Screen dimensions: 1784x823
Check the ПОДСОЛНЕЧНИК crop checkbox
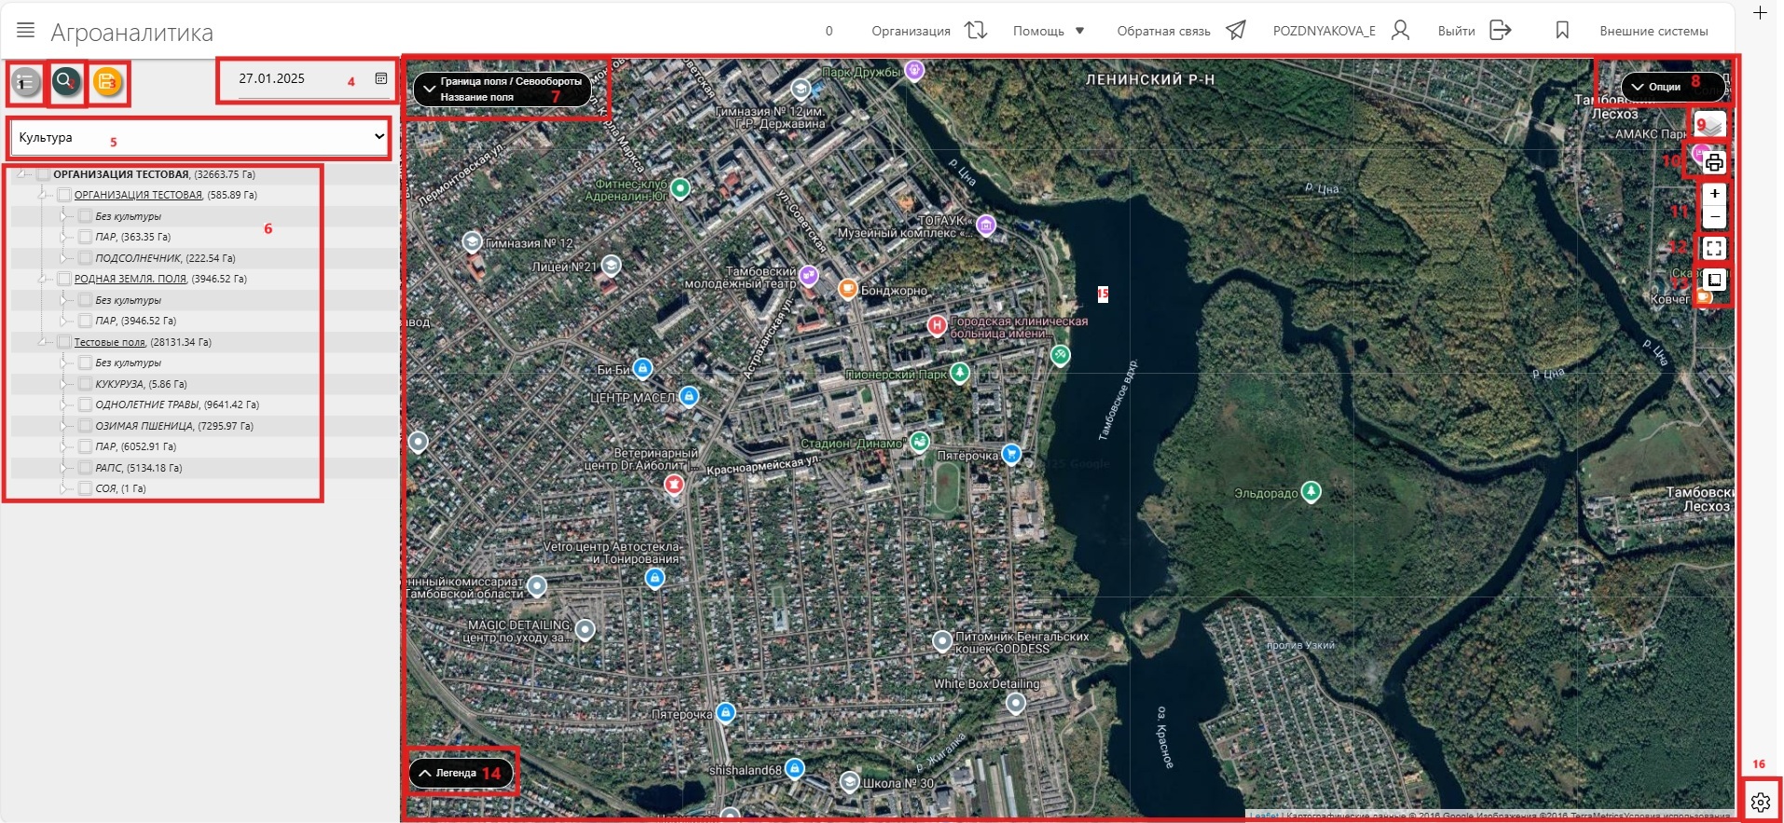(85, 258)
